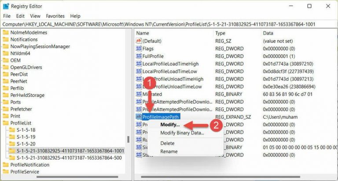Select Modify Binary Data... in context menu
The width and height of the screenshot is (338, 181).
click(182, 133)
